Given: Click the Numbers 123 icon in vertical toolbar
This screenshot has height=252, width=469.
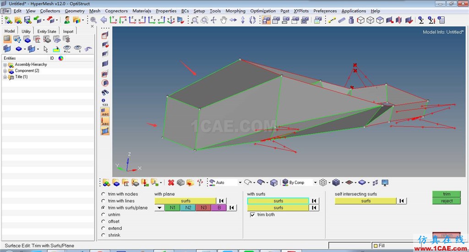Looking at the screenshot, I should click(x=105, y=102).
